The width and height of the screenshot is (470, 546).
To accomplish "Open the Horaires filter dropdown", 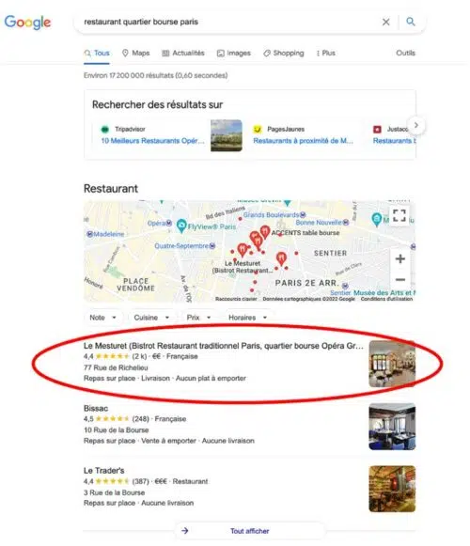I will coord(247,318).
